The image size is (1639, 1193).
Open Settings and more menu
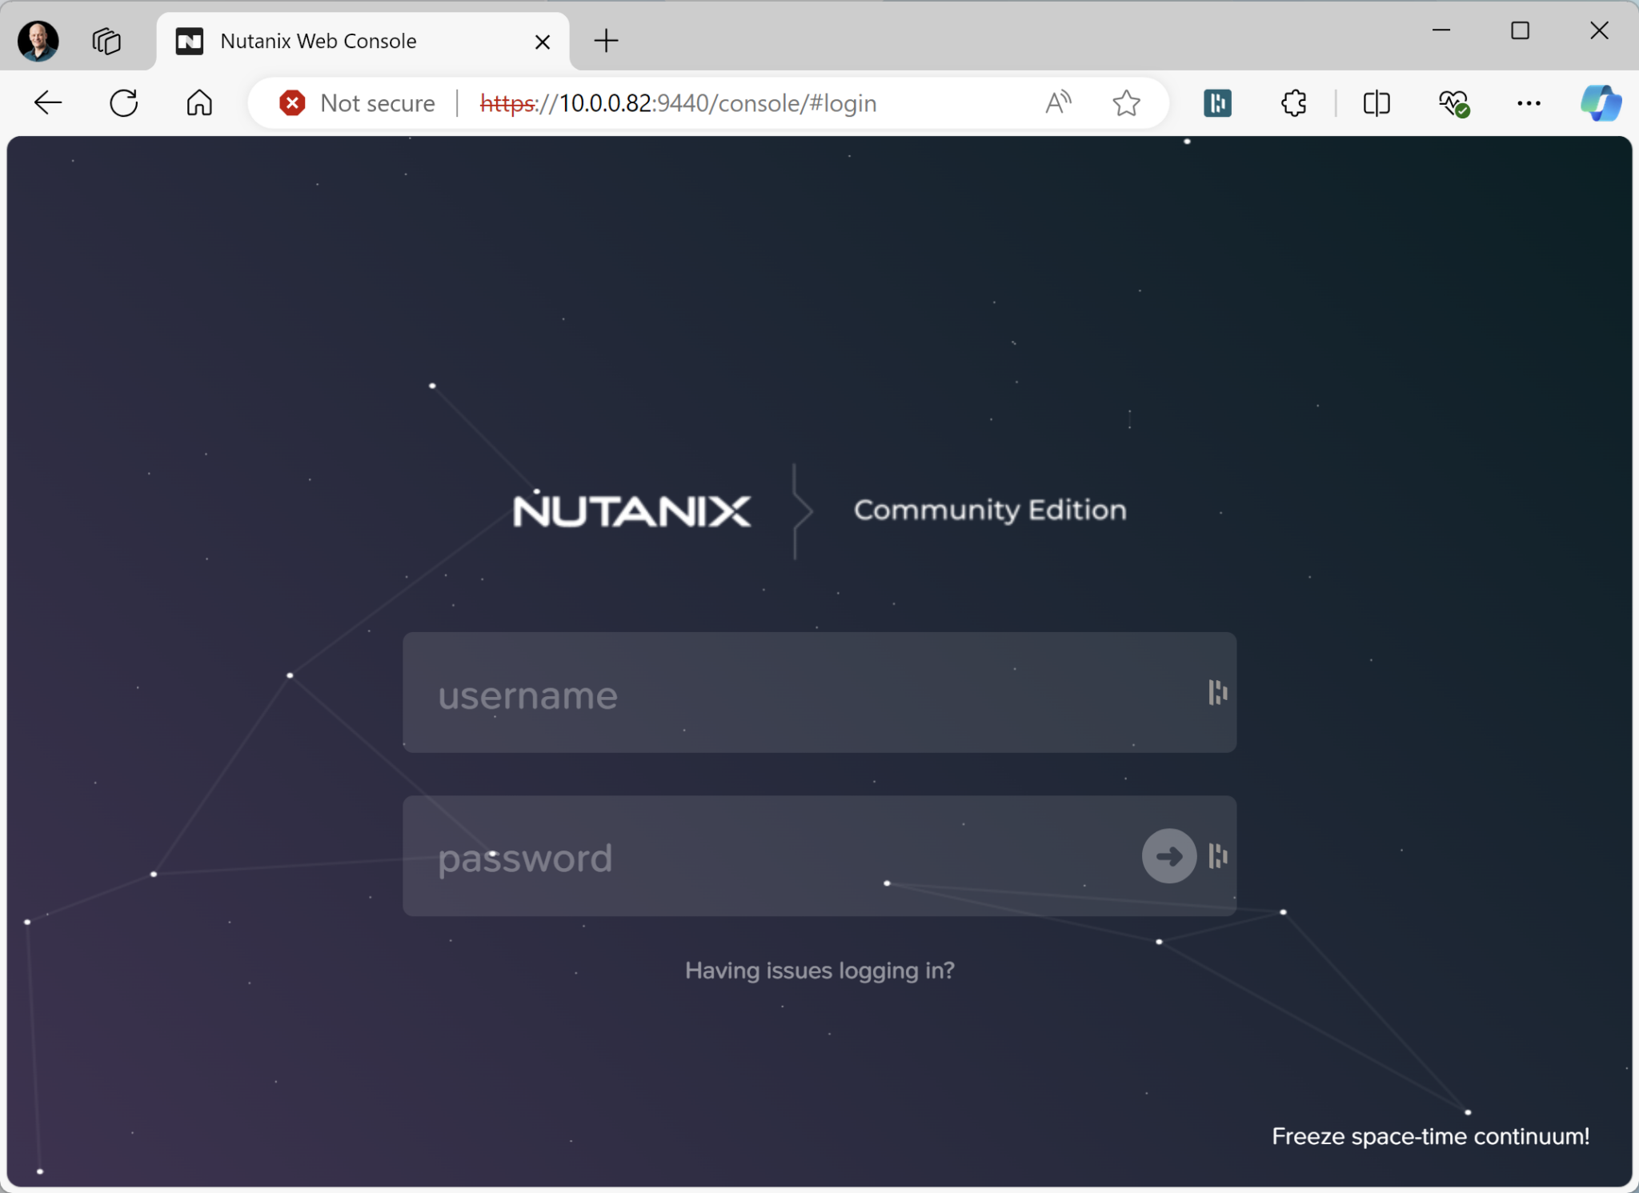coord(1529,102)
